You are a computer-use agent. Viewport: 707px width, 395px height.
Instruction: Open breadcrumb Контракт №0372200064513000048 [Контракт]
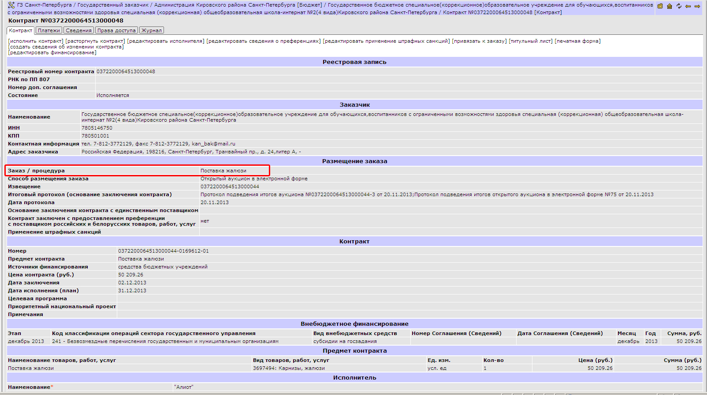(x=502, y=12)
